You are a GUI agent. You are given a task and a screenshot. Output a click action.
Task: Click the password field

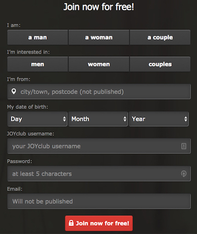click(99, 174)
